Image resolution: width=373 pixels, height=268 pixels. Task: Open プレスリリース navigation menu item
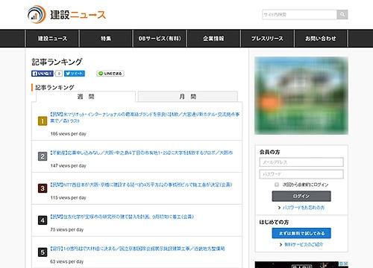coord(267,39)
